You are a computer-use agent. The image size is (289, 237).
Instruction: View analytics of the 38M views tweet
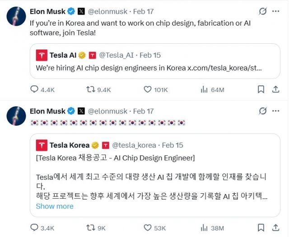(204, 228)
